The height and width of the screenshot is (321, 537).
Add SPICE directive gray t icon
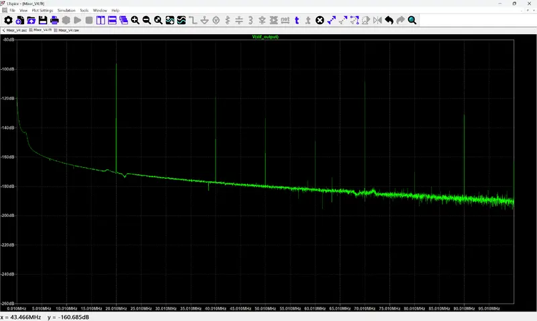pos(308,20)
